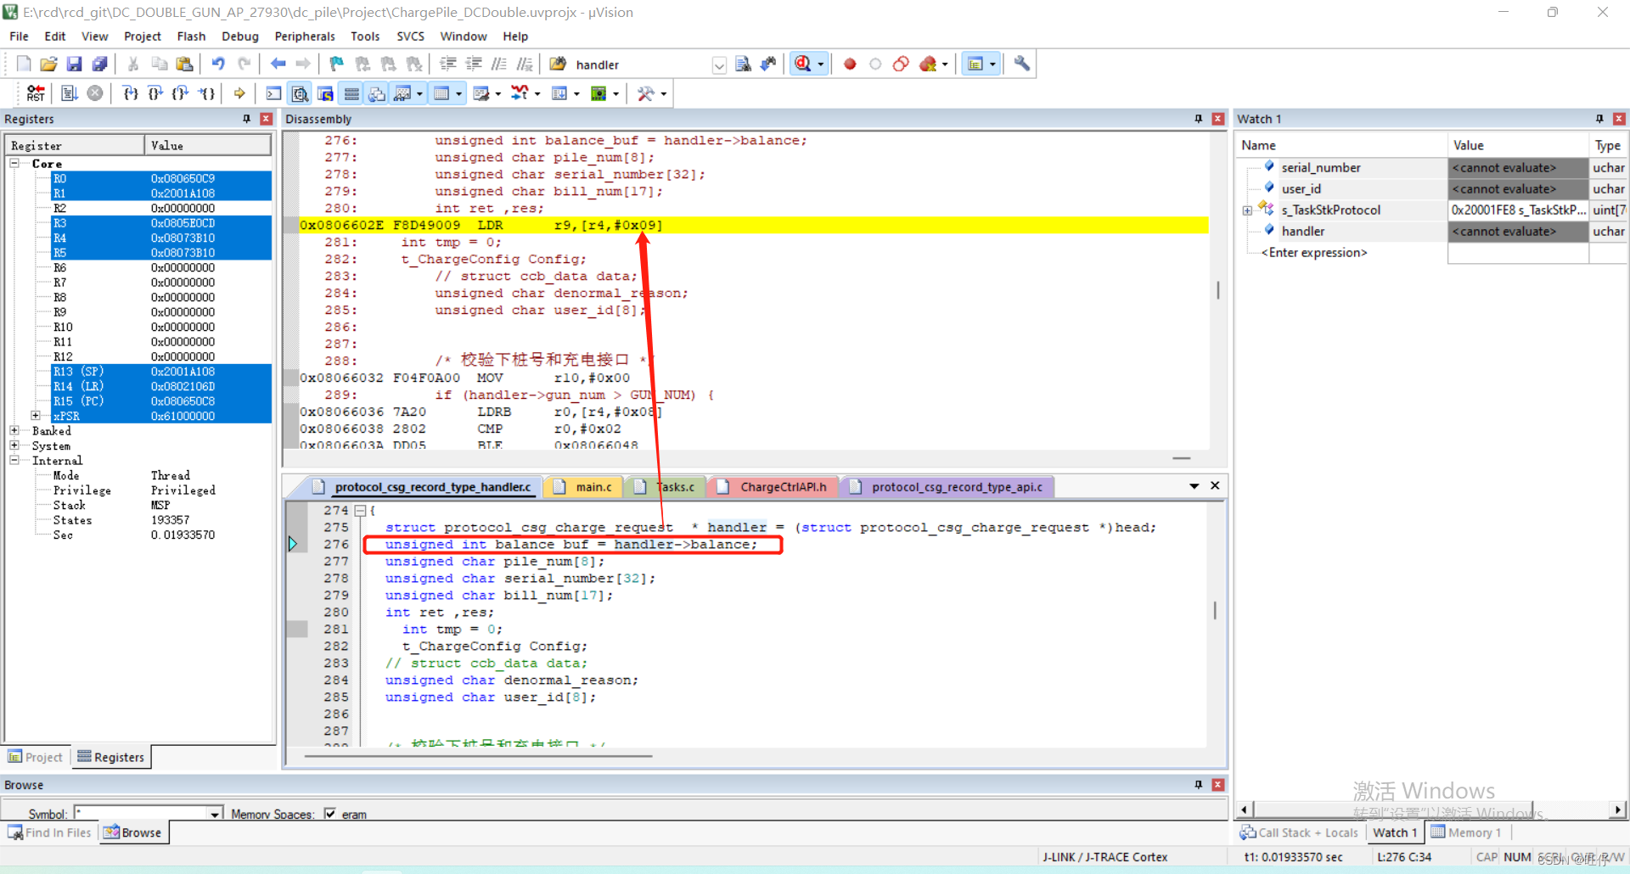Click Watch 1 horizontal scroll right arrow
Image resolution: width=1630 pixels, height=874 pixels.
1618,810
